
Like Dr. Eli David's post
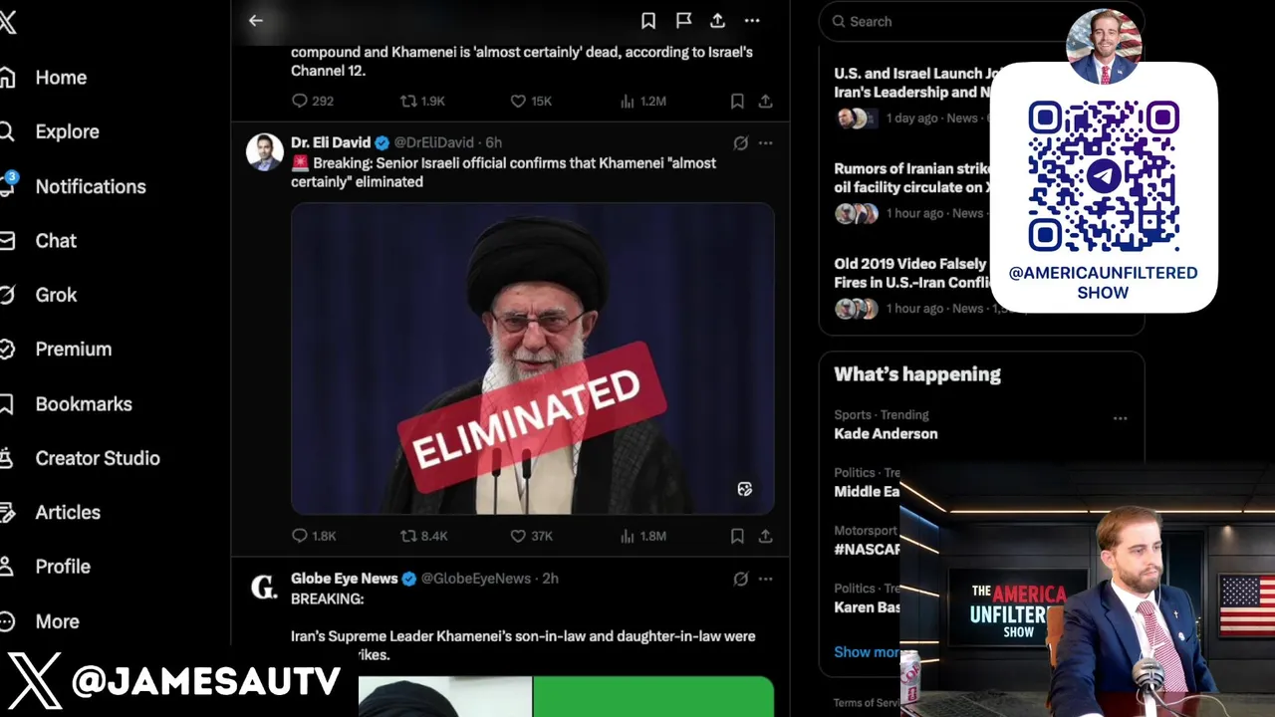[x=531, y=536]
